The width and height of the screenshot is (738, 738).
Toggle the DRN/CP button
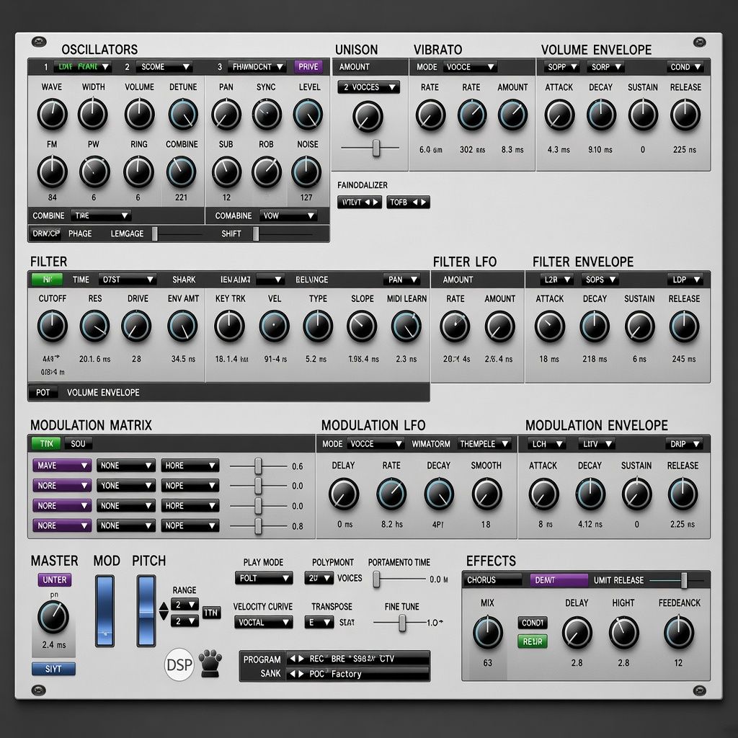click(x=46, y=234)
